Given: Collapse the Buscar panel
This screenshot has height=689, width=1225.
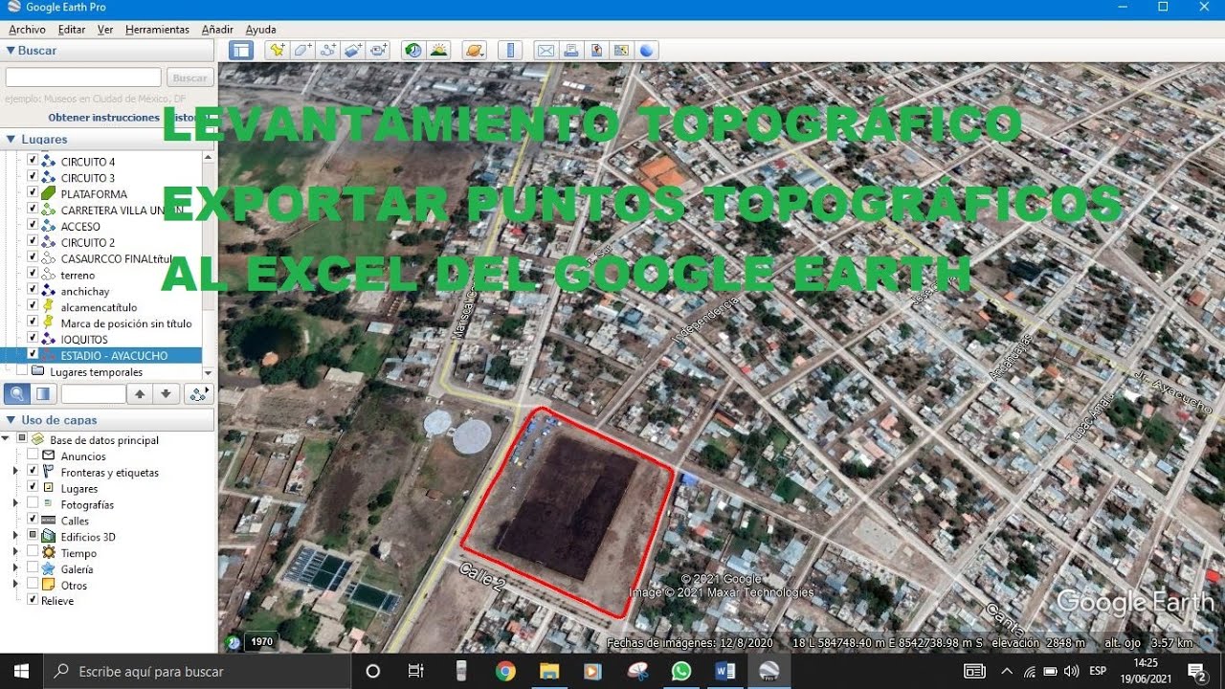Looking at the screenshot, I should tap(11, 50).
